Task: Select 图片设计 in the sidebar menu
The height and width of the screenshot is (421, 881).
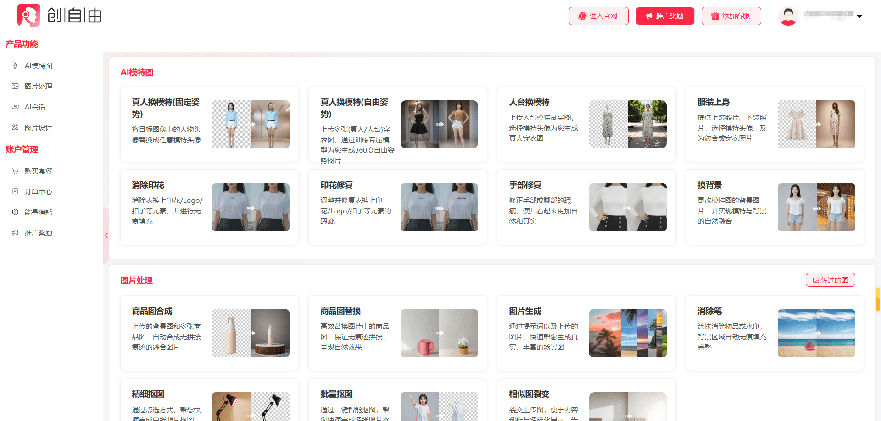Action: click(39, 127)
